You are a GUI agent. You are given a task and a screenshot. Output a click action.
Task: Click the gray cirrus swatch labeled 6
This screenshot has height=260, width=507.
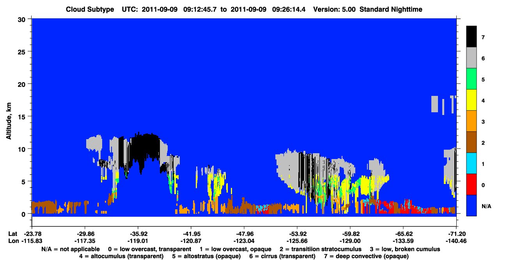tap(472, 58)
